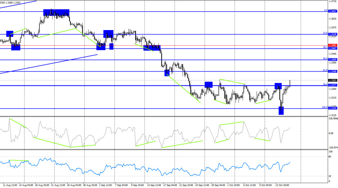Click the 1.3620 price axis label
Screen dimensions: 338x188
(x=333, y=19)
